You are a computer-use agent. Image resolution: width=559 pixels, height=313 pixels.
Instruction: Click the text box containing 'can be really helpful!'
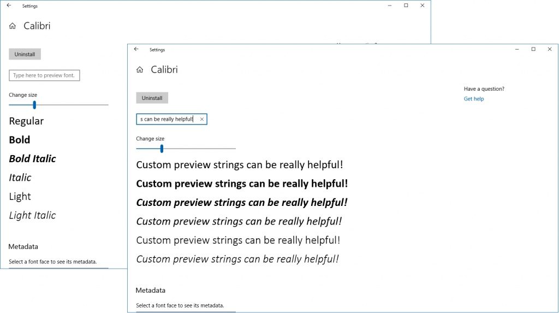click(x=166, y=119)
